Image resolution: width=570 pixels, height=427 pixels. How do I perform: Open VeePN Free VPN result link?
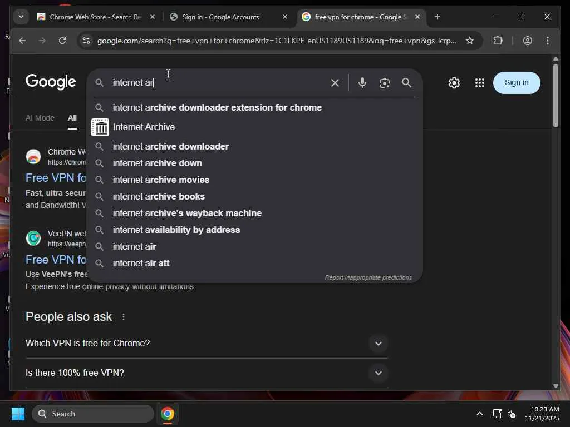pos(56,260)
